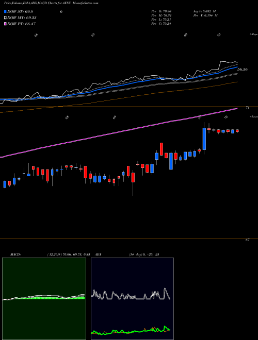
Task: Open the green MACD histogram panel
Action: pos(44,299)
